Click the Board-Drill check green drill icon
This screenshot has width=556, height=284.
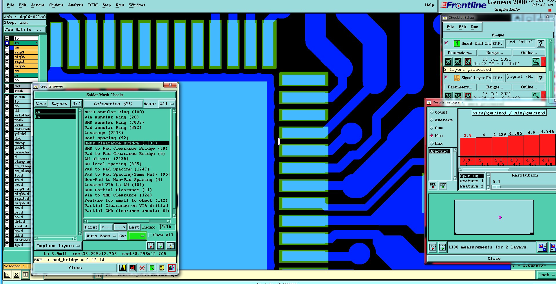click(x=457, y=44)
